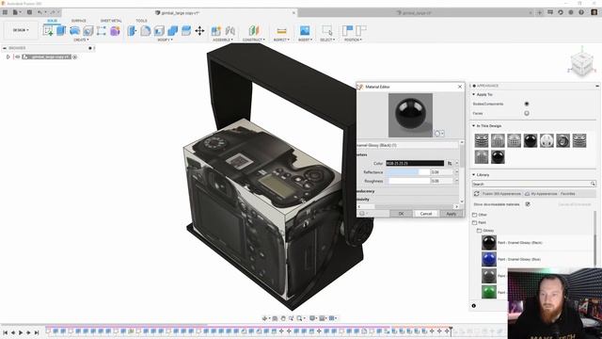Select the Combine tool icon
Image resolution: width=602 pixels, height=339 pixels.
tap(173, 30)
